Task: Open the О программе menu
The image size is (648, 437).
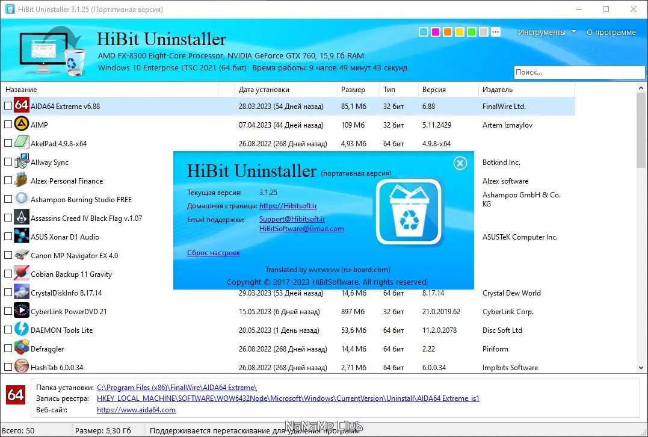Action: pyautogui.click(x=611, y=33)
